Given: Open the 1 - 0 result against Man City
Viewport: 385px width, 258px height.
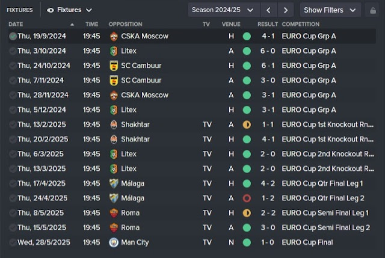Looking at the screenshot, I should [267, 242].
